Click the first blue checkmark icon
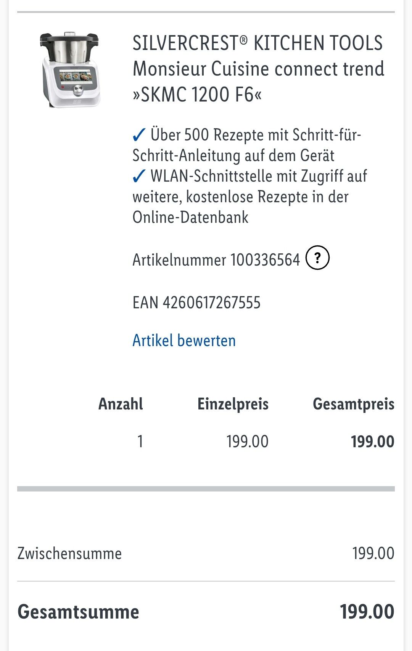The width and height of the screenshot is (412, 651). 139,135
